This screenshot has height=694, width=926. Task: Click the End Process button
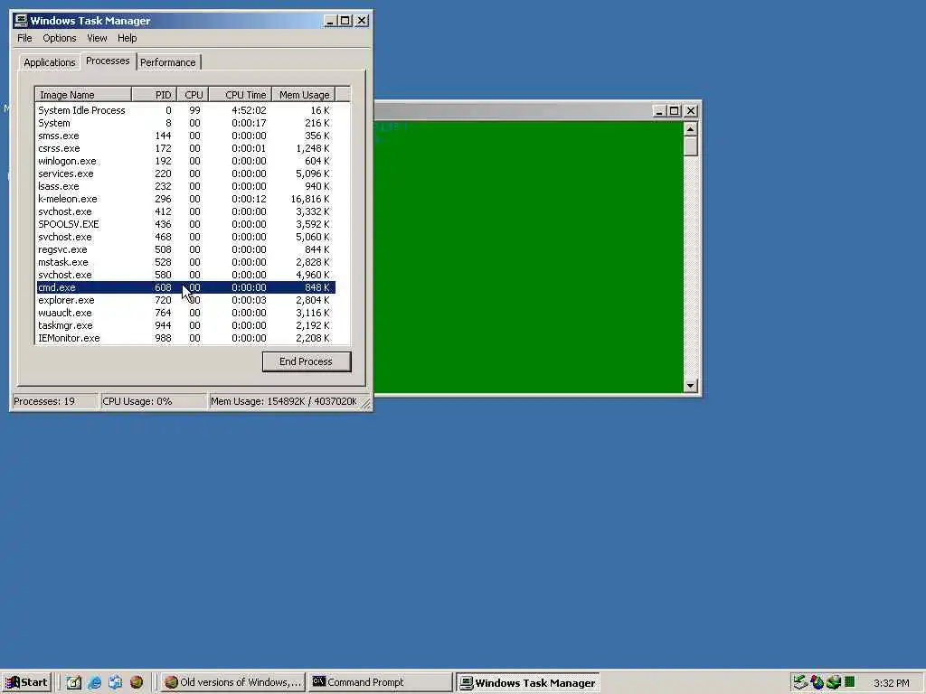[x=307, y=361]
